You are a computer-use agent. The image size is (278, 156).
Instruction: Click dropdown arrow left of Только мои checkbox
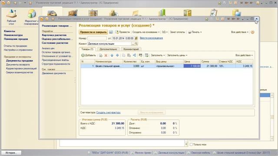186,144
